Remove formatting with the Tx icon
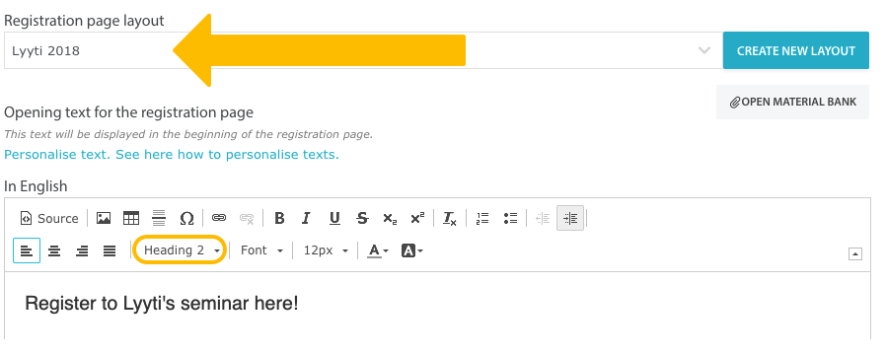 [x=450, y=218]
